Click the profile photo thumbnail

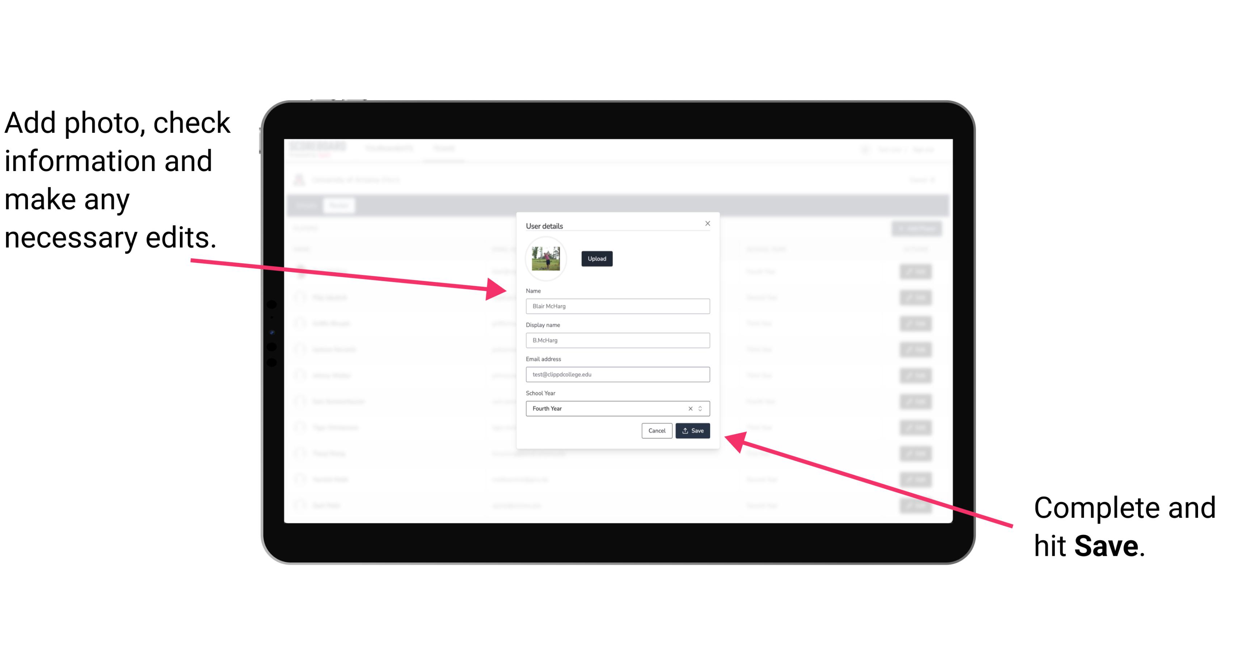(x=546, y=259)
